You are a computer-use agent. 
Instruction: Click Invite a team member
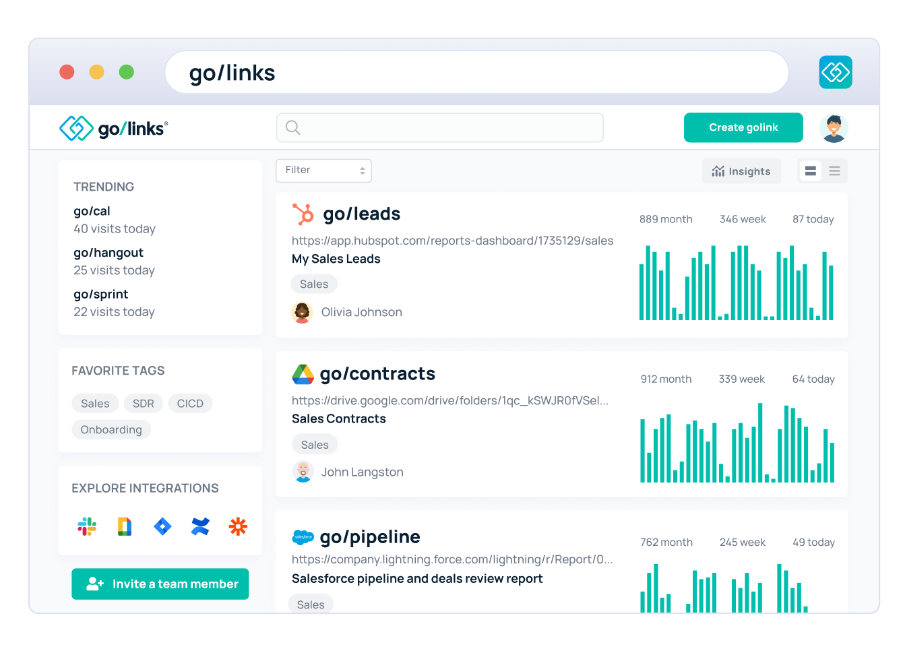pos(160,584)
